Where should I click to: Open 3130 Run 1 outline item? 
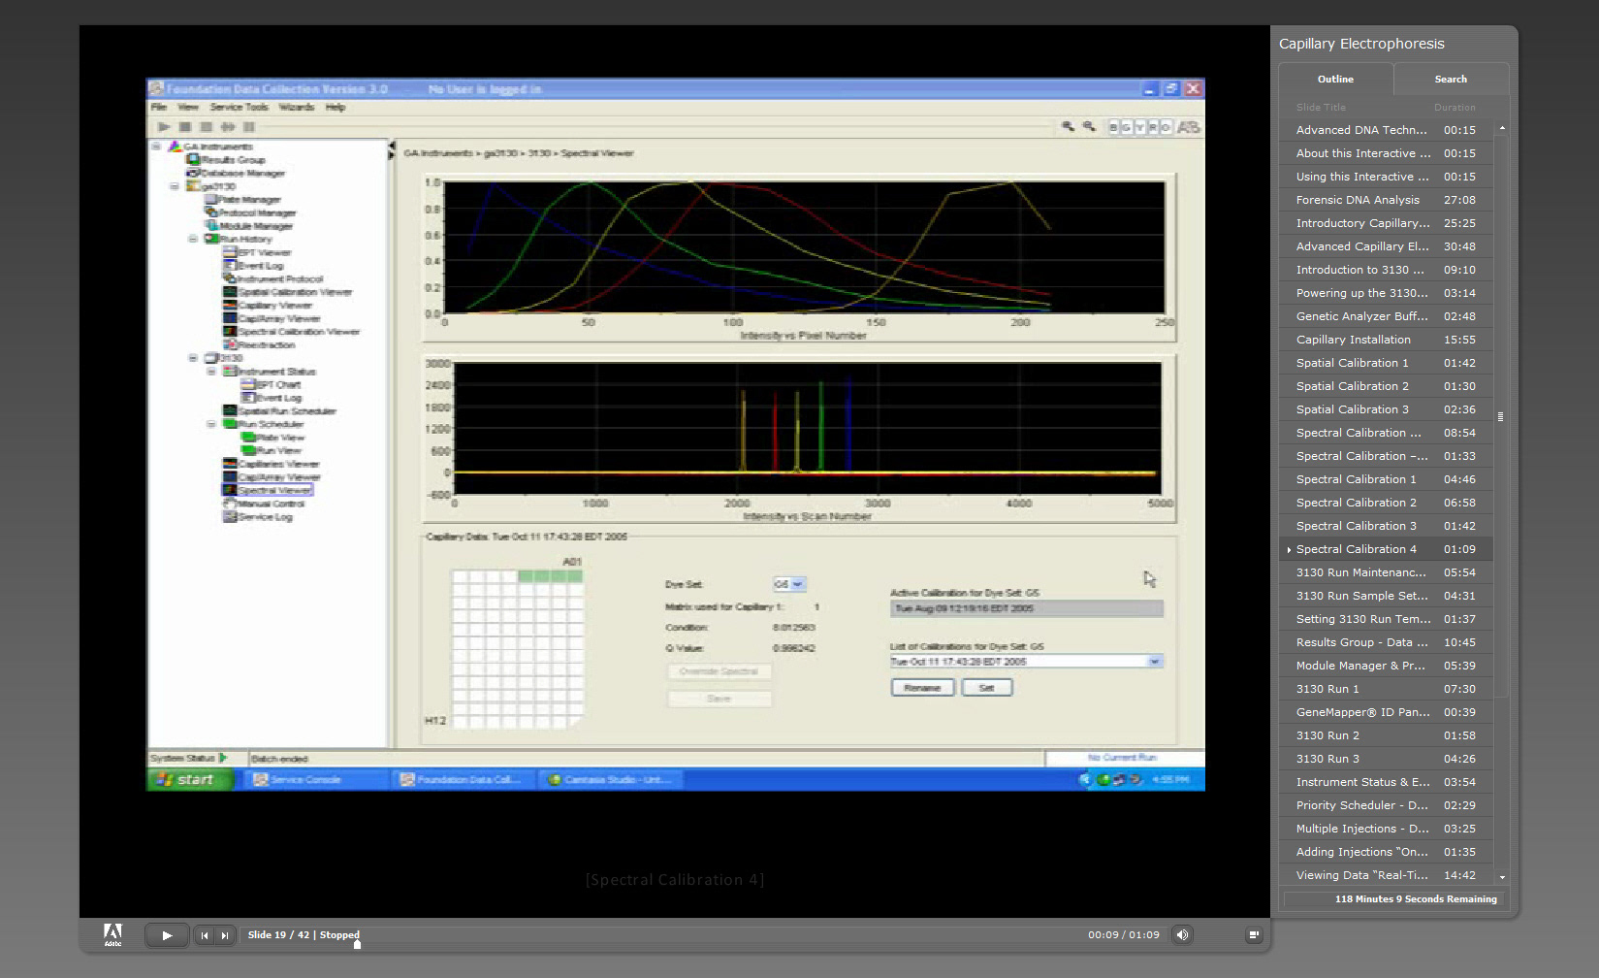click(x=1386, y=689)
